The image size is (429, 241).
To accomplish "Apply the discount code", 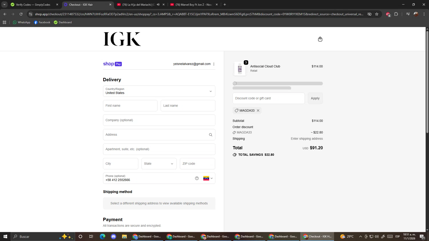I will click(315, 98).
